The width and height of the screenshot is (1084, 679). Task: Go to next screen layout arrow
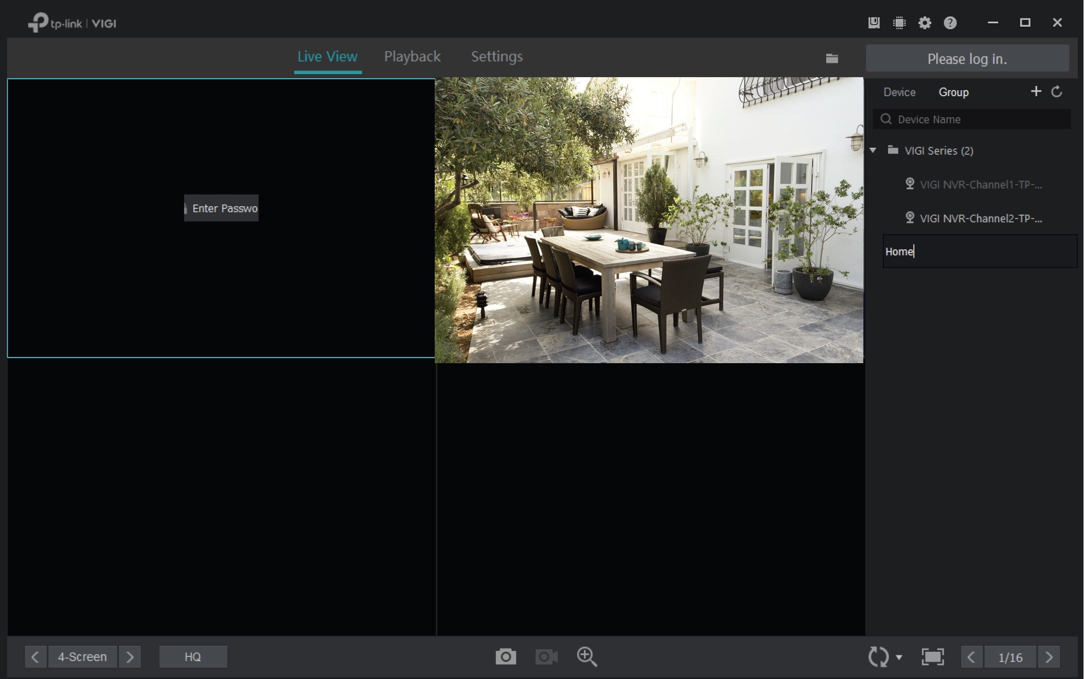tap(130, 657)
